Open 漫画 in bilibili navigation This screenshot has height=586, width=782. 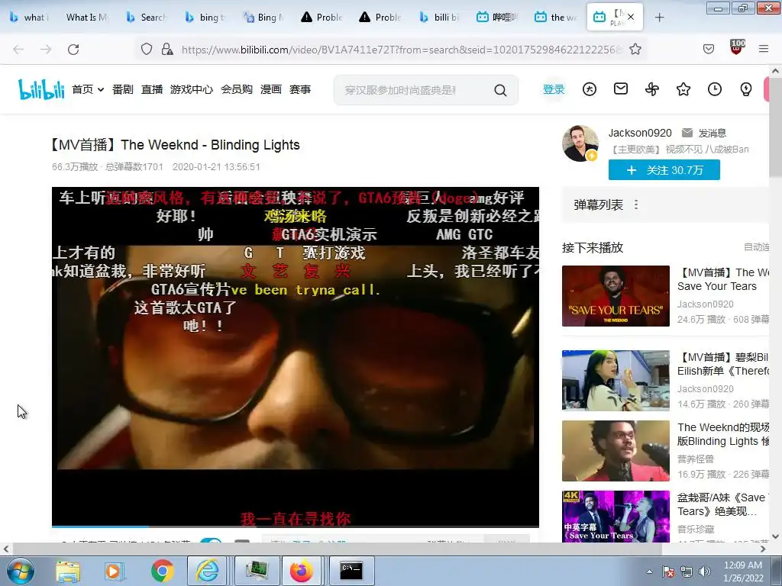click(271, 89)
